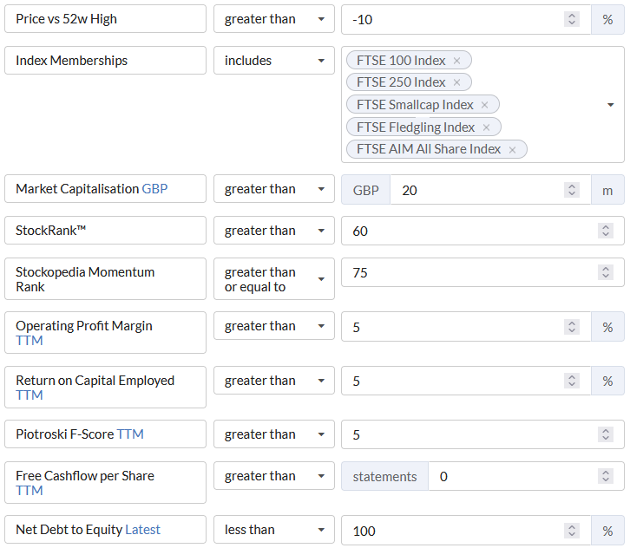
Task: Remove the FTSE AIM All Share Index tag
Action: 513,149
